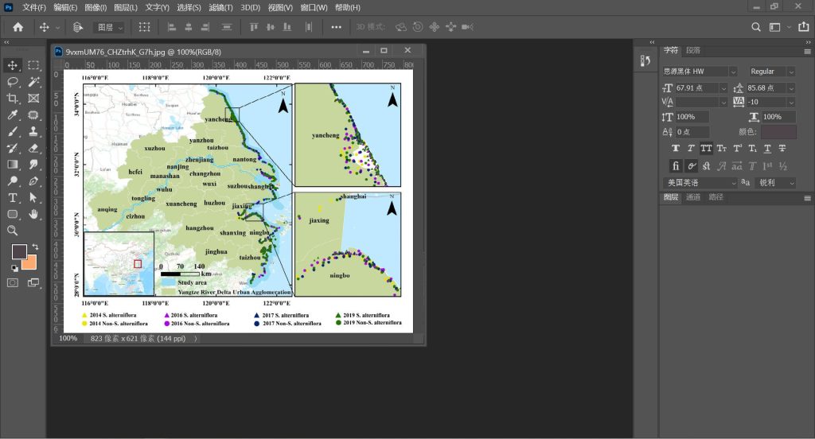The height and width of the screenshot is (439, 815).
Task: Switch to the 通道 tab
Action: point(693,197)
